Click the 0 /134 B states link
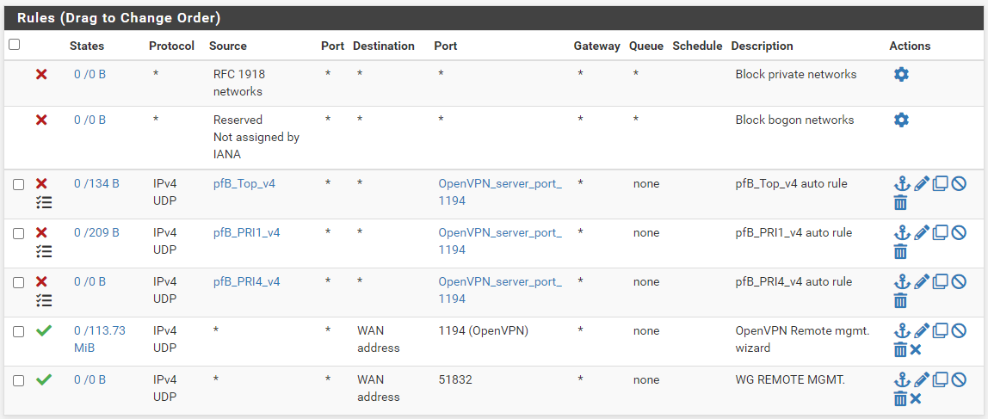The width and height of the screenshot is (988, 419). [x=96, y=183]
